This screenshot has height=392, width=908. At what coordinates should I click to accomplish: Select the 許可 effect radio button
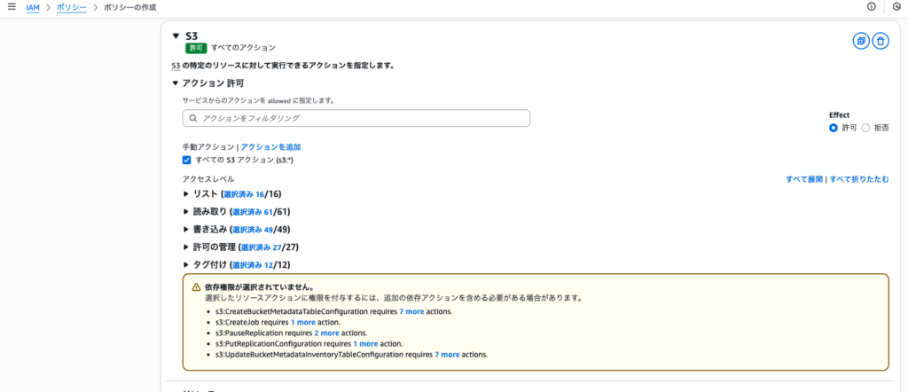(834, 128)
